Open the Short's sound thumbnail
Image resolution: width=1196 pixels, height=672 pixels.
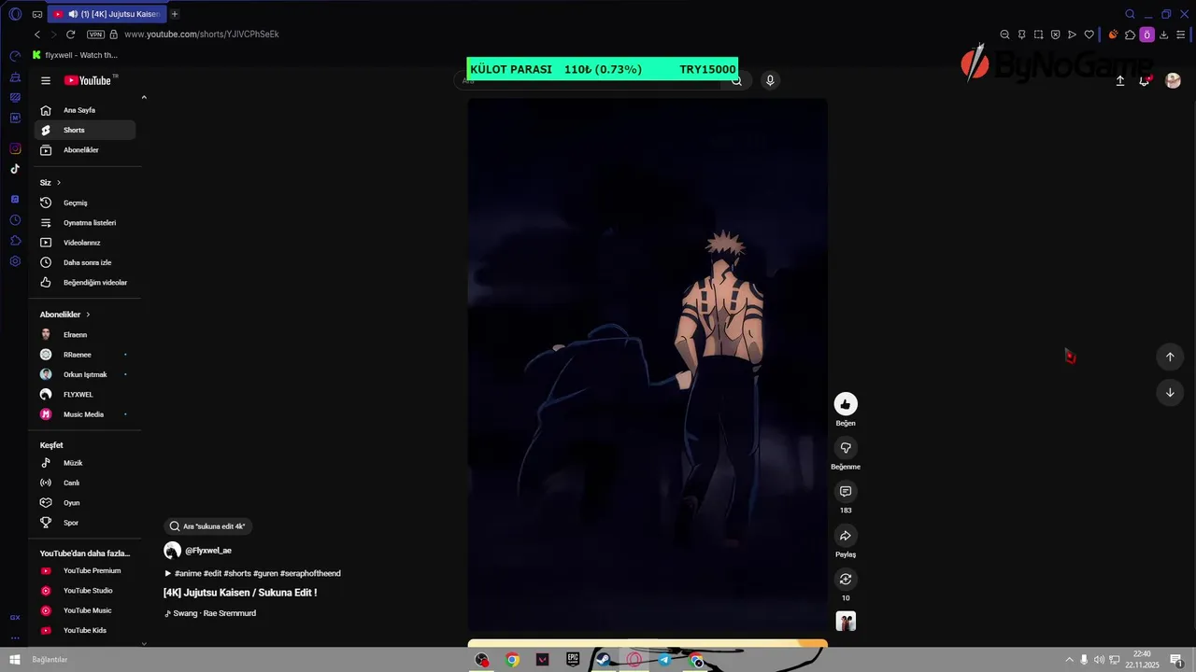pyautogui.click(x=846, y=622)
